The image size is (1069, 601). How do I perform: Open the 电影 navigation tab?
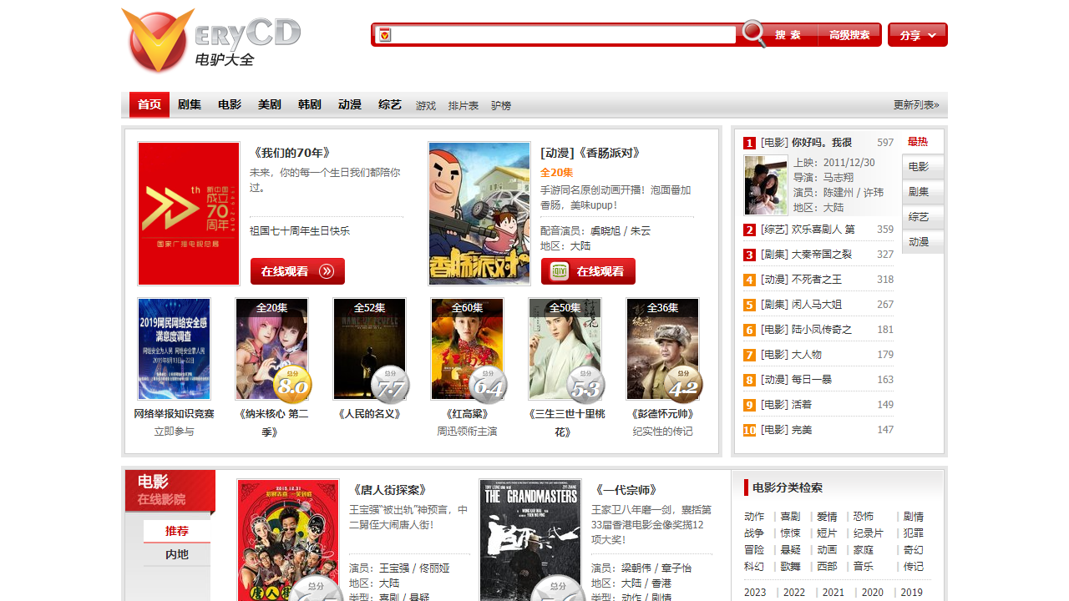pos(230,104)
